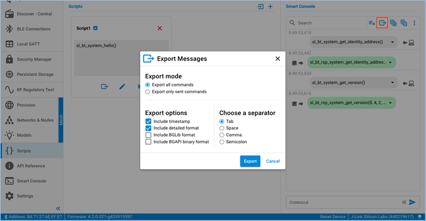Click the import script icon in Scripts header
Screen dimensions: 426x221
tap(260, 6)
